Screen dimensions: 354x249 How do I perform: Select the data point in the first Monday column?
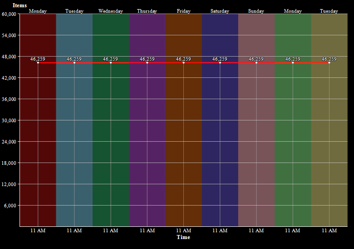coord(38,62)
